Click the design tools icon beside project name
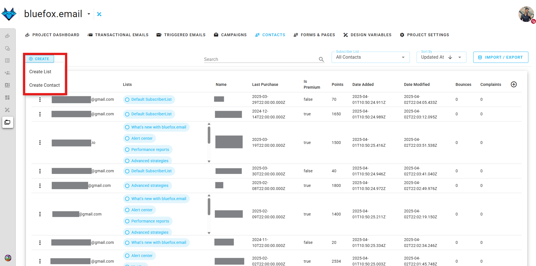The width and height of the screenshot is (536, 266). (x=99, y=14)
